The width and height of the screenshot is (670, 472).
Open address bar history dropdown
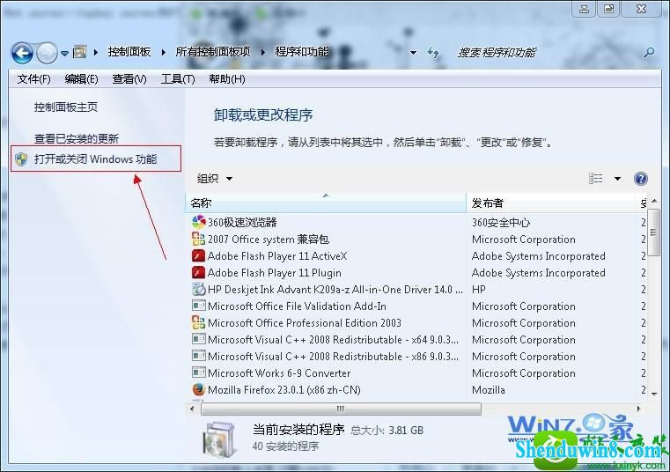(x=413, y=53)
